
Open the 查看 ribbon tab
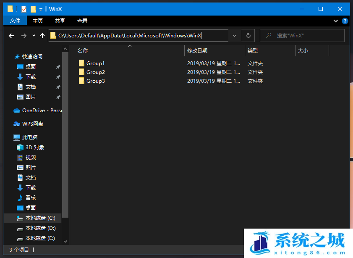coord(82,21)
